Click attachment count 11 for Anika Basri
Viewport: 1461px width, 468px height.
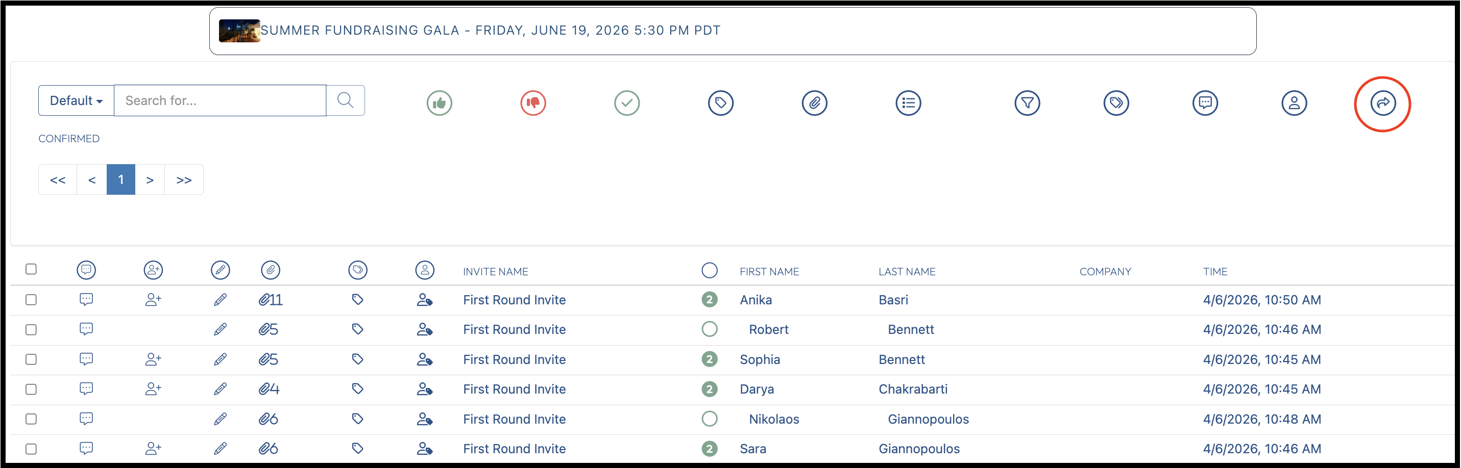271,300
